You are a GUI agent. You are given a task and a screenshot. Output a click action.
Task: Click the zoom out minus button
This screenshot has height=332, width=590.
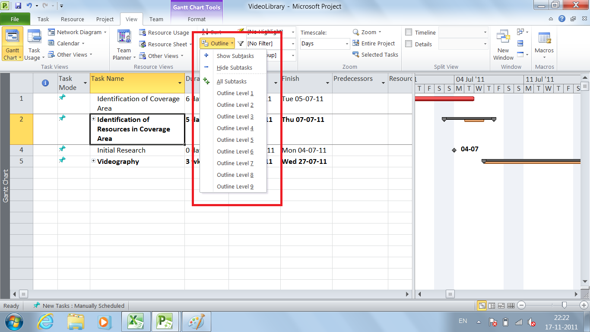click(x=521, y=306)
